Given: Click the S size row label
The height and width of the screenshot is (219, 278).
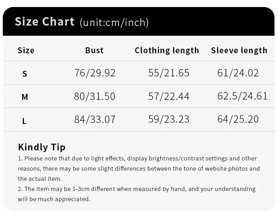Looking at the screenshot, I should (25, 74).
